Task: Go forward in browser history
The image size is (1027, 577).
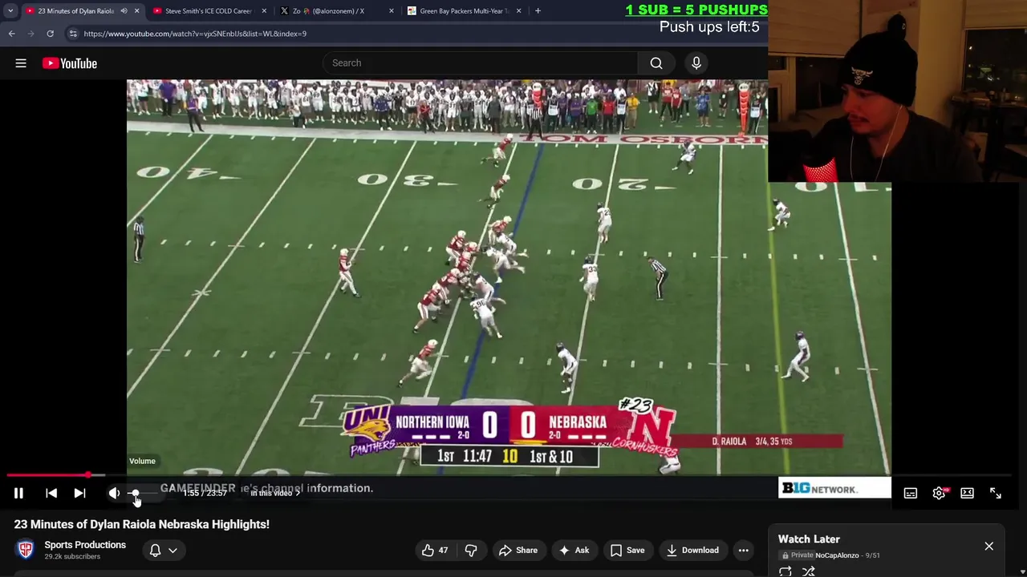Action: (31, 34)
